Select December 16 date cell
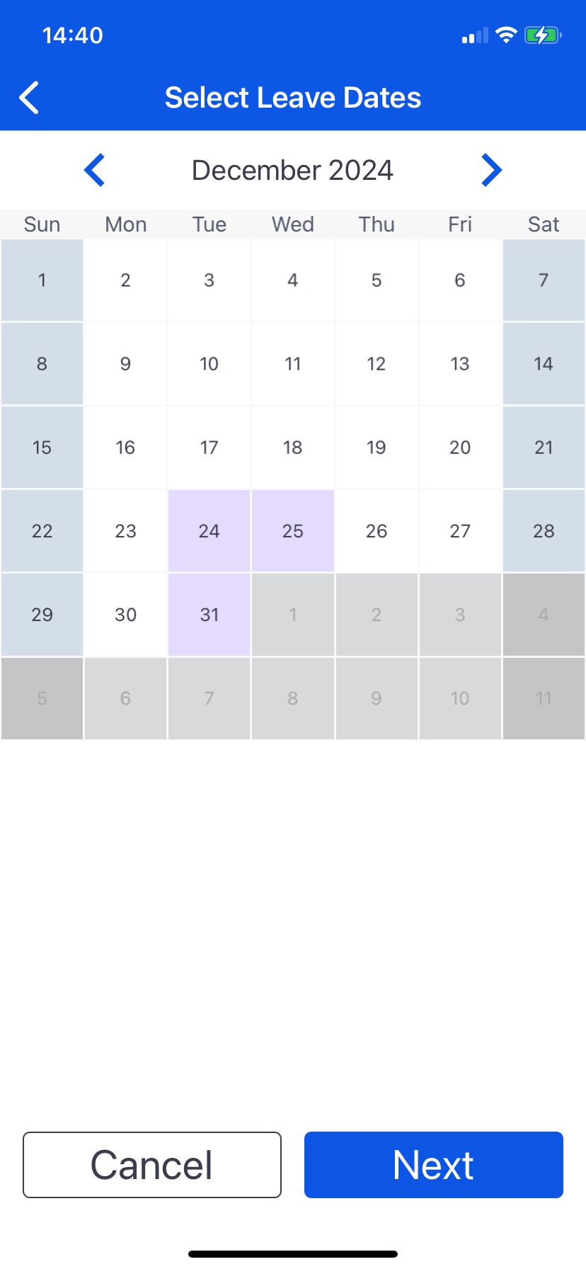The height and width of the screenshot is (1269, 586). pos(125,448)
